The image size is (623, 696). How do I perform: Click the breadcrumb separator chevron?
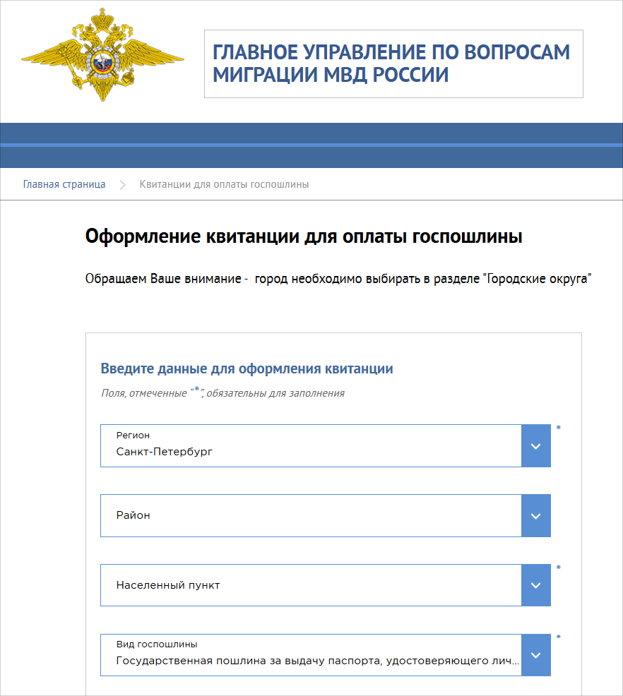pyautogui.click(x=122, y=185)
